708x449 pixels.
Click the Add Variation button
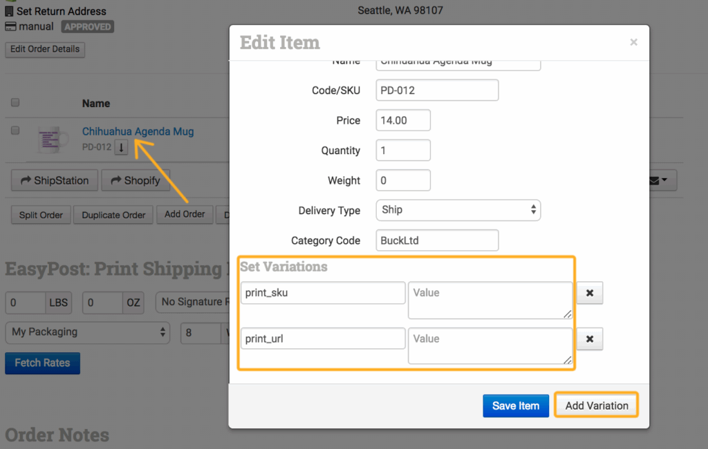596,405
